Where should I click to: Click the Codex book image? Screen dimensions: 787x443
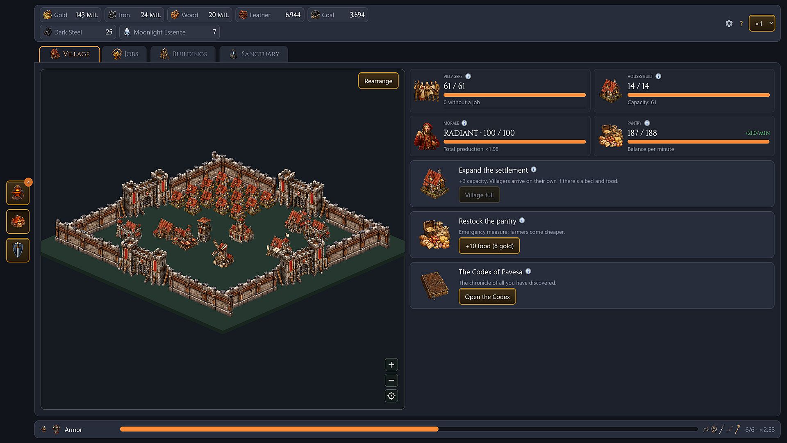coord(434,285)
